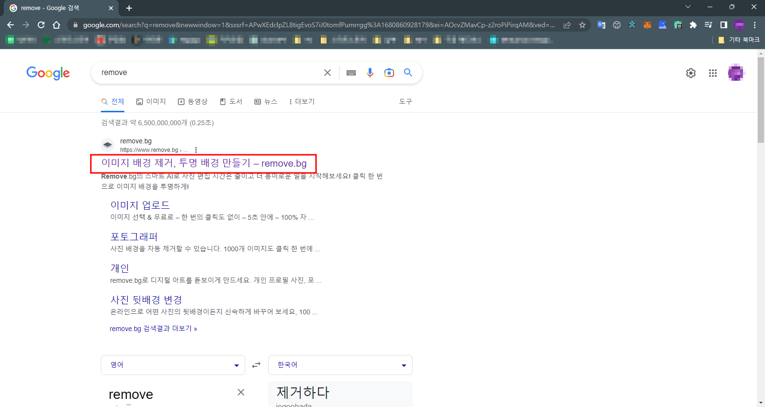Open the '이미지 배경 제거' remove.bg result

point(204,163)
